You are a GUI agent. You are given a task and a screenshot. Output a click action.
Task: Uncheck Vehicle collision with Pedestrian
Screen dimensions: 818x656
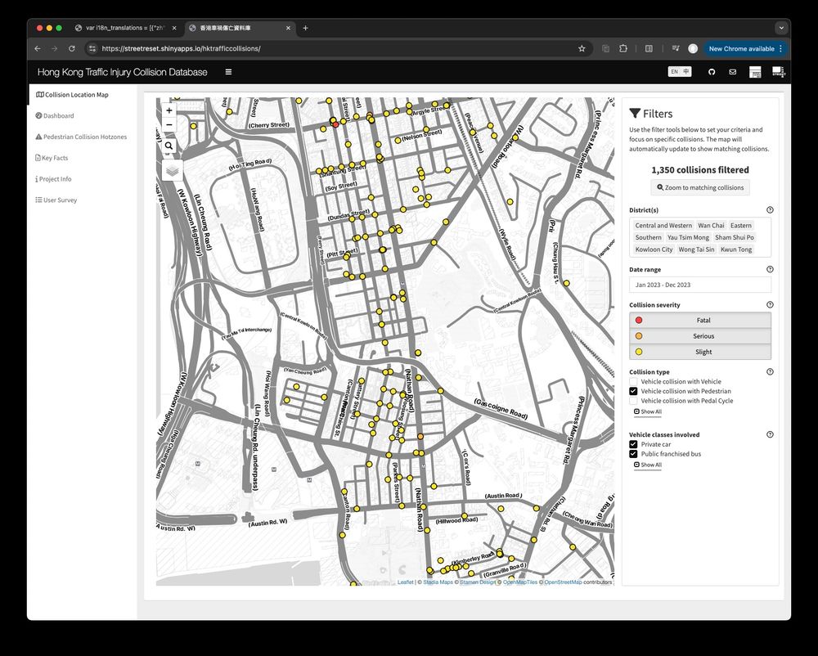(633, 391)
